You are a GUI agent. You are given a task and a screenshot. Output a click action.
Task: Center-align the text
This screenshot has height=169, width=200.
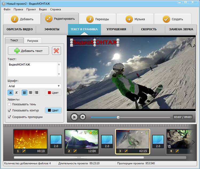[30, 92]
